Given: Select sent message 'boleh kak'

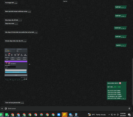Looking at the screenshot, I should pos(120,28).
